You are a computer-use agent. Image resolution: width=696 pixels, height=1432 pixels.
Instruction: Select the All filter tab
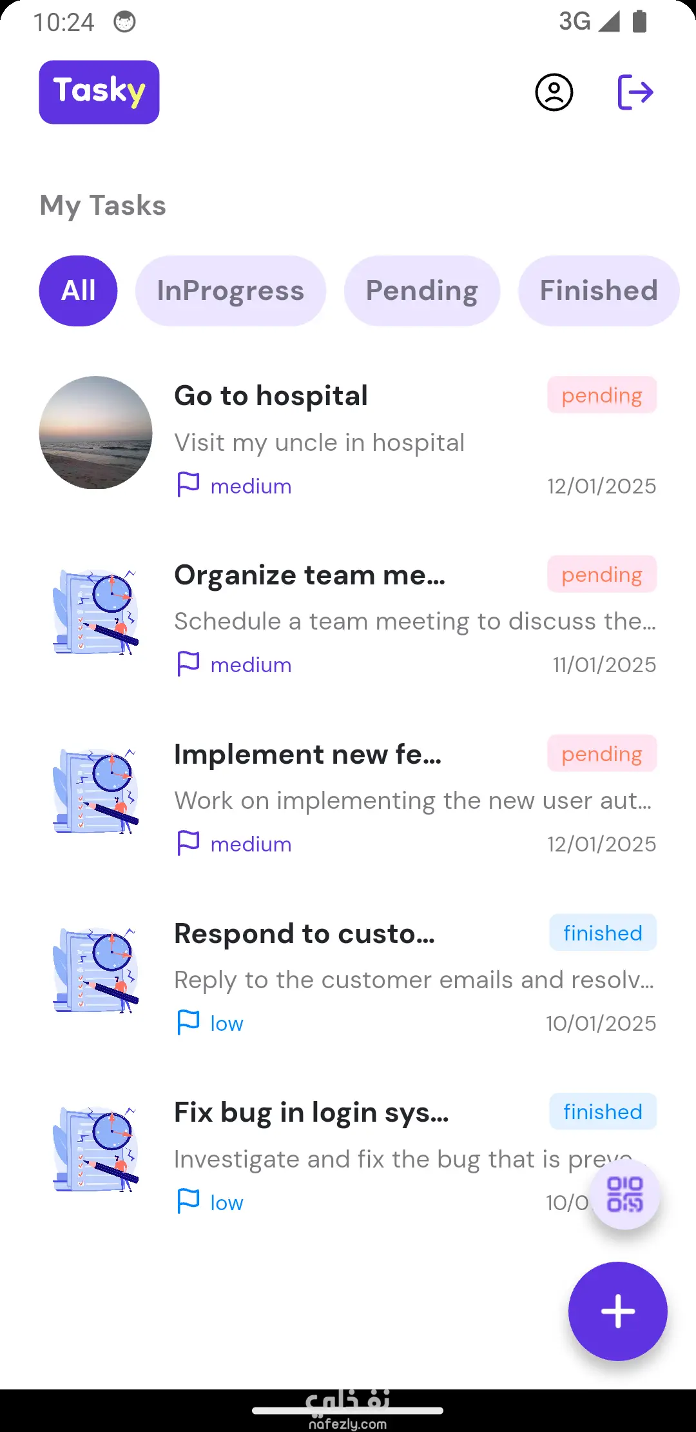[78, 291]
